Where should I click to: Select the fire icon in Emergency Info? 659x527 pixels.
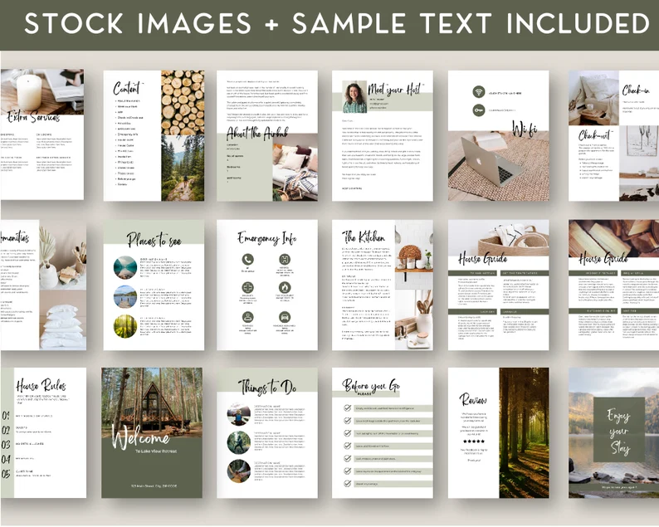pos(285,289)
